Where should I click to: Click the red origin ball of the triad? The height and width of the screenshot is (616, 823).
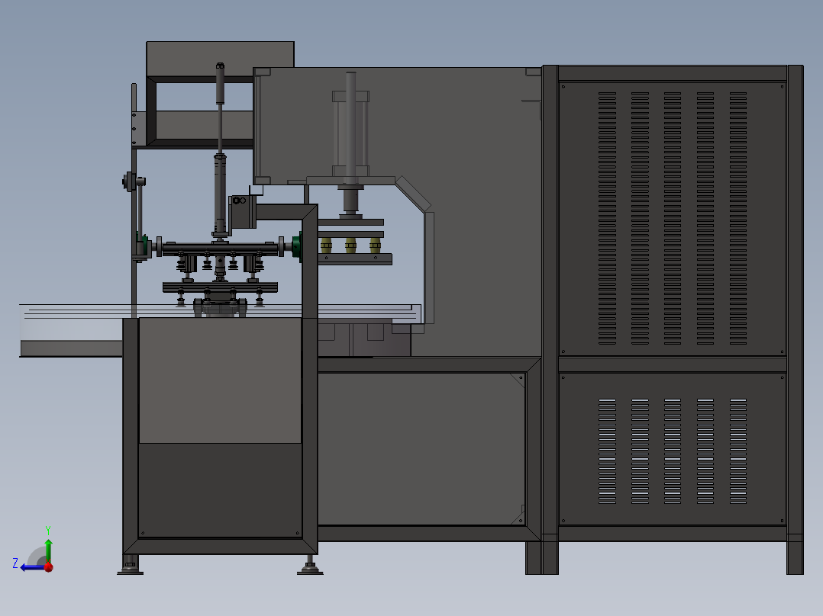pyautogui.click(x=49, y=566)
